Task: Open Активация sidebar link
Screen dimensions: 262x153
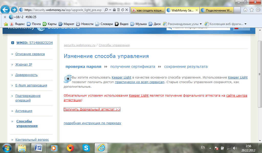Action: coord(24,111)
